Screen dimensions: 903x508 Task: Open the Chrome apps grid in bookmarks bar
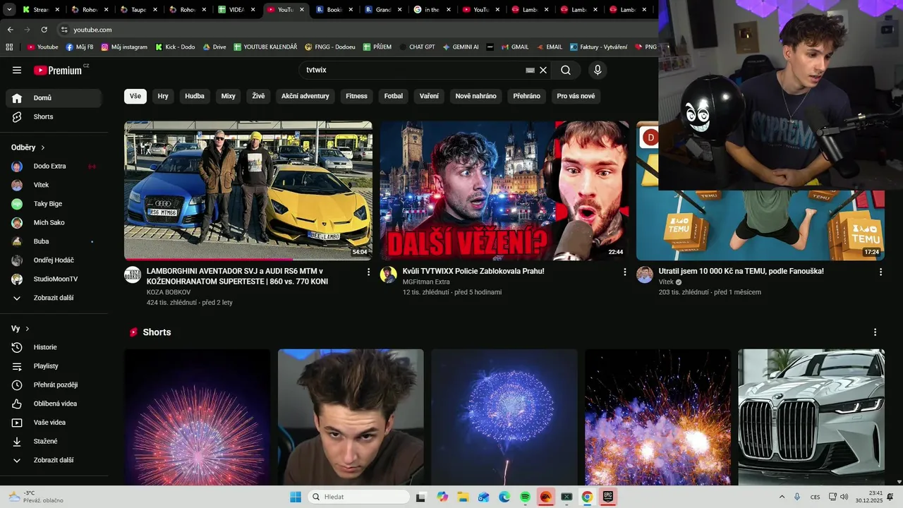click(9, 47)
